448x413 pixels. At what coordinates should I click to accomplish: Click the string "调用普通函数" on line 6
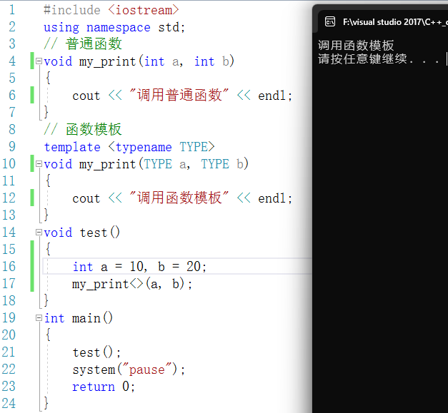coord(179,95)
